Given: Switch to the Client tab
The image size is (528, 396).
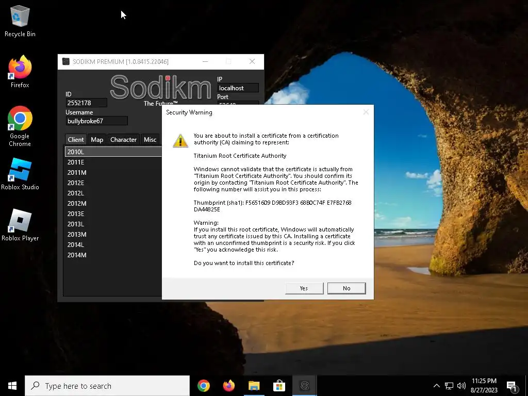Looking at the screenshot, I should click(75, 139).
